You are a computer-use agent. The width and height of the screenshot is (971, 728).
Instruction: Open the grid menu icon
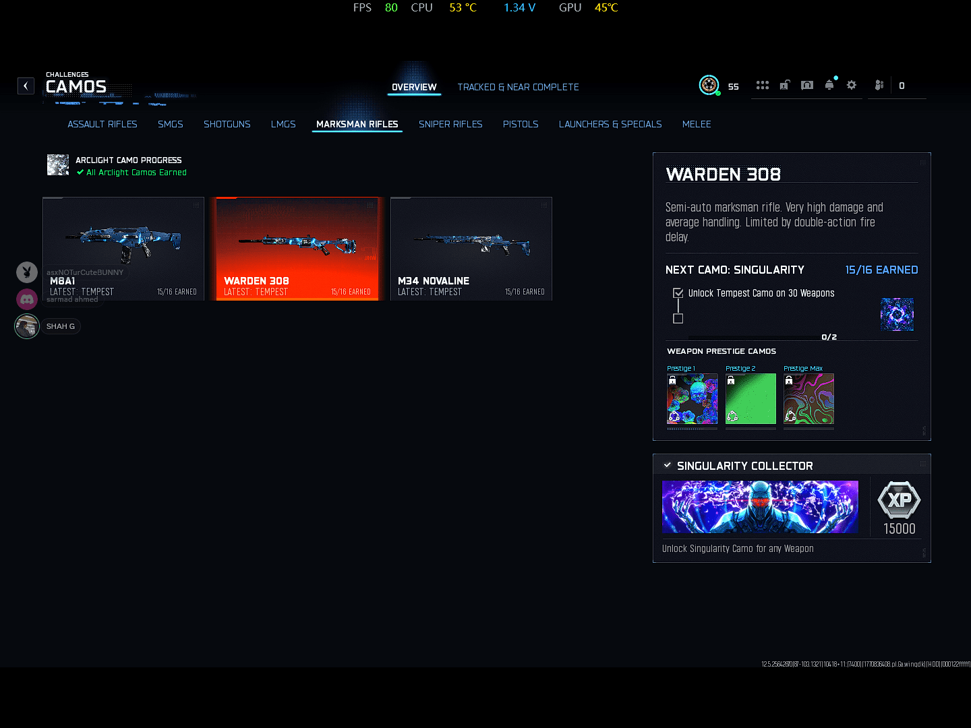[x=762, y=86]
